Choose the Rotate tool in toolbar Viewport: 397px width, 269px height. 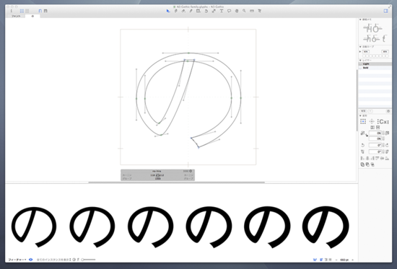206,11
